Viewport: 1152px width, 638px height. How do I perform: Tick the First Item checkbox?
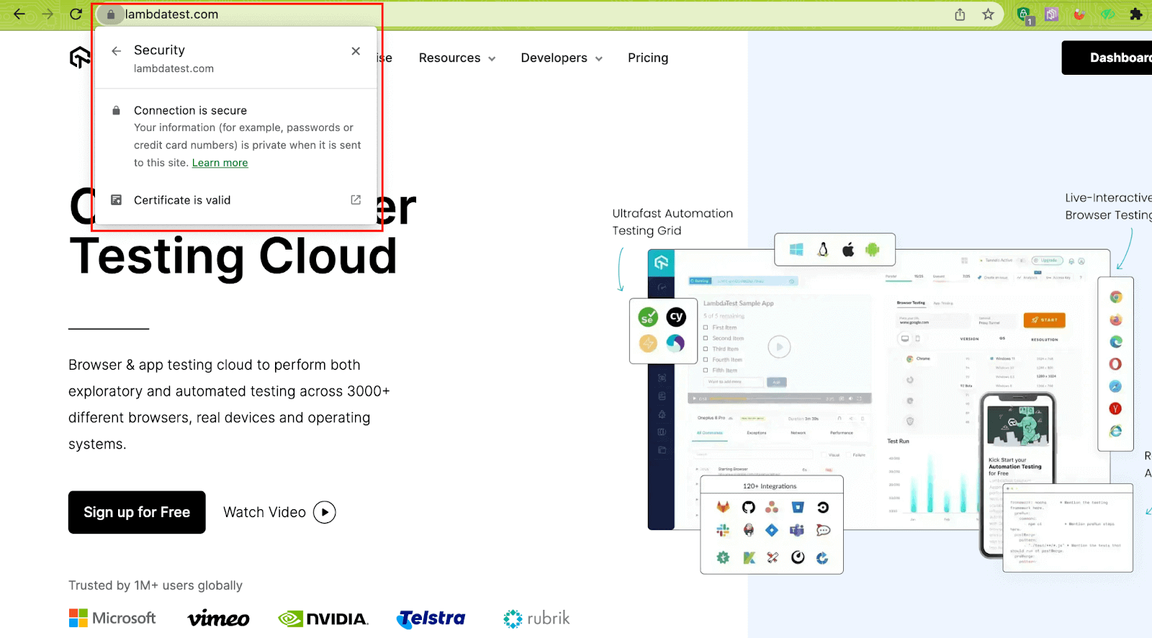706,327
